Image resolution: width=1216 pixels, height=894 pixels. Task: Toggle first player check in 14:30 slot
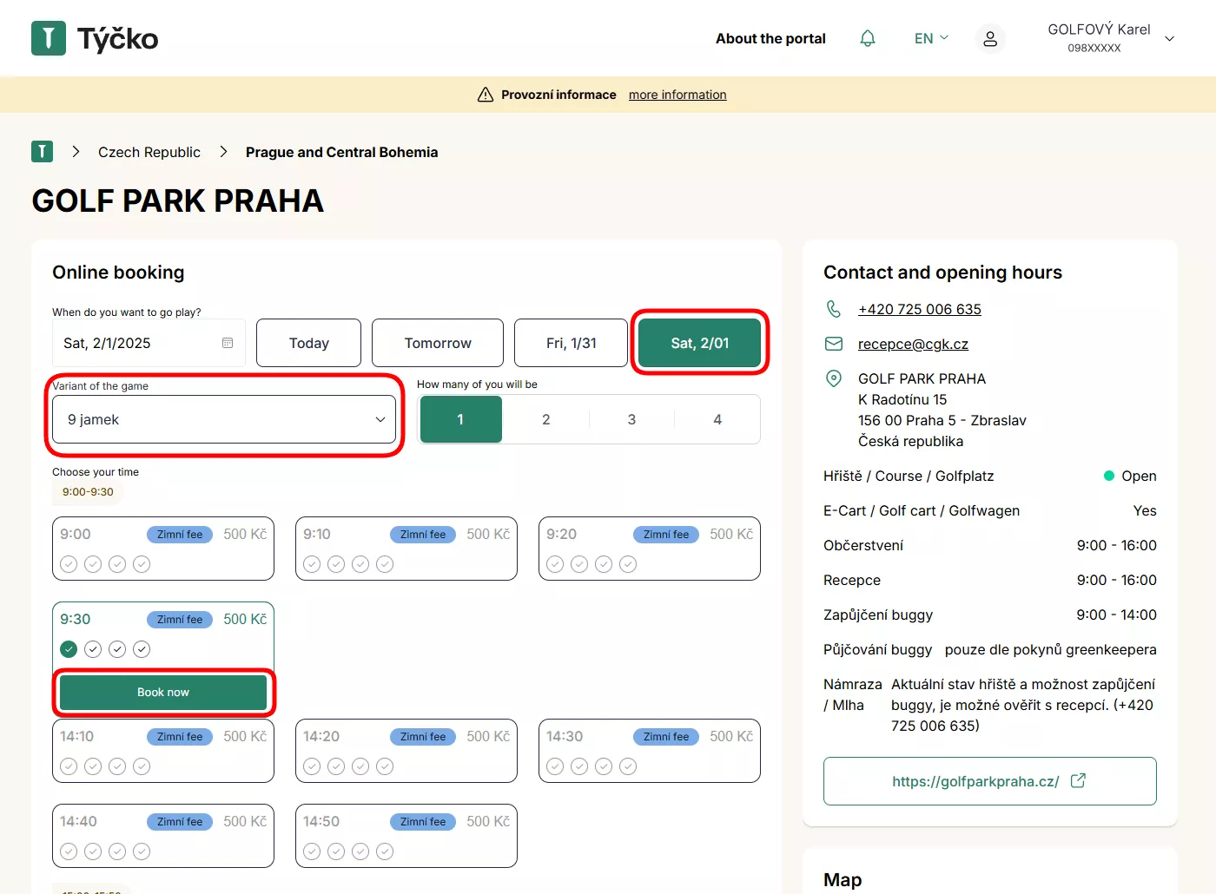(x=555, y=766)
